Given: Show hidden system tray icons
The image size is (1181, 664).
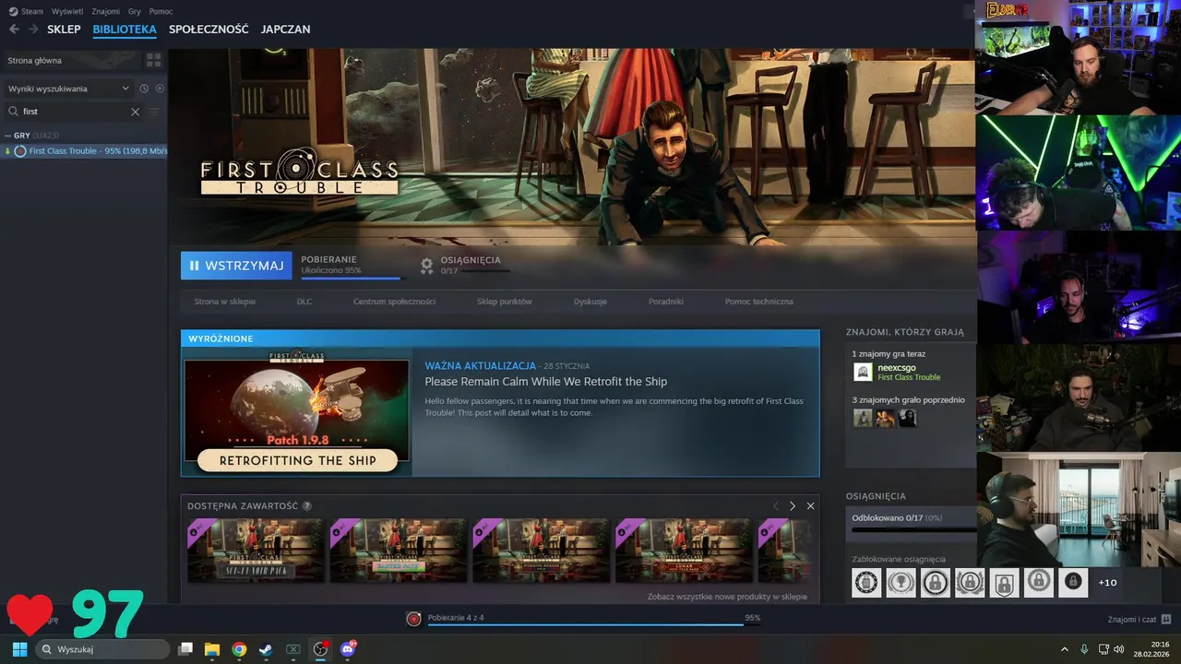Looking at the screenshot, I should 1065,649.
